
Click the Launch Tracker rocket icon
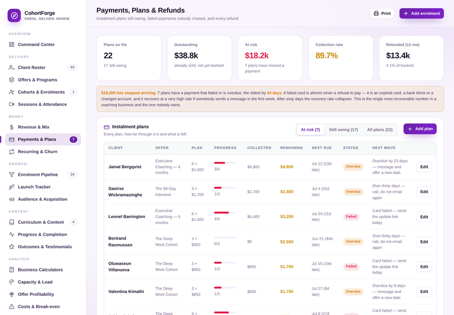(x=11, y=187)
